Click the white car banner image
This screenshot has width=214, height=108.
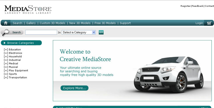(169, 75)
